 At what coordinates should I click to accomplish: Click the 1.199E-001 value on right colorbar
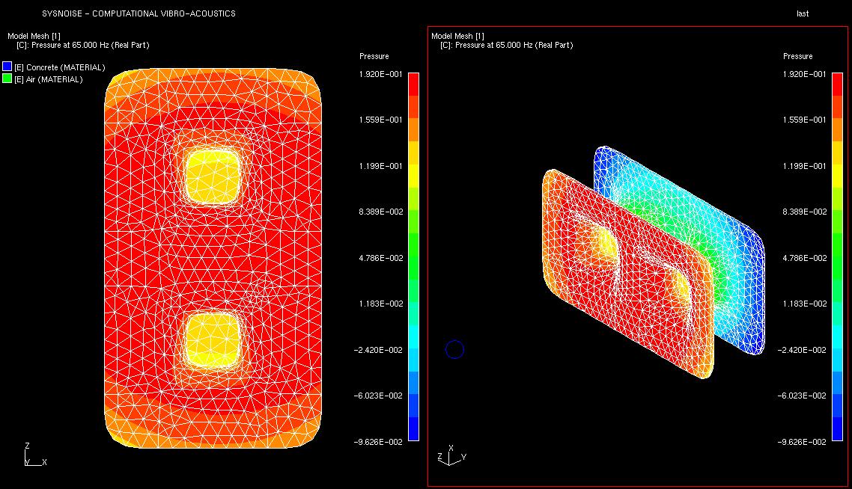[804, 166]
